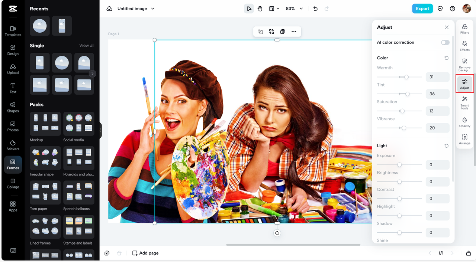Image resolution: width=476 pixels, height=262 pixels.
Task: Open the layout resize dropdown
Action: [274, 9]
